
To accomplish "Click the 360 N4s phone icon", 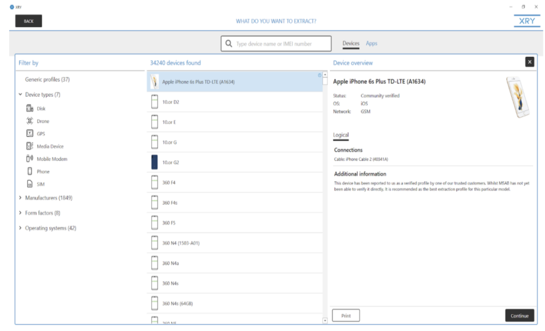I will pos(155,283).
